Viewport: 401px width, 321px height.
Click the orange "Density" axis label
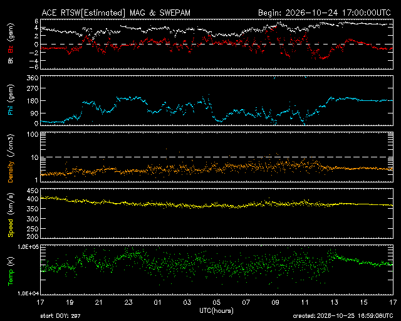pyautogui.click(x=11, y=172)
